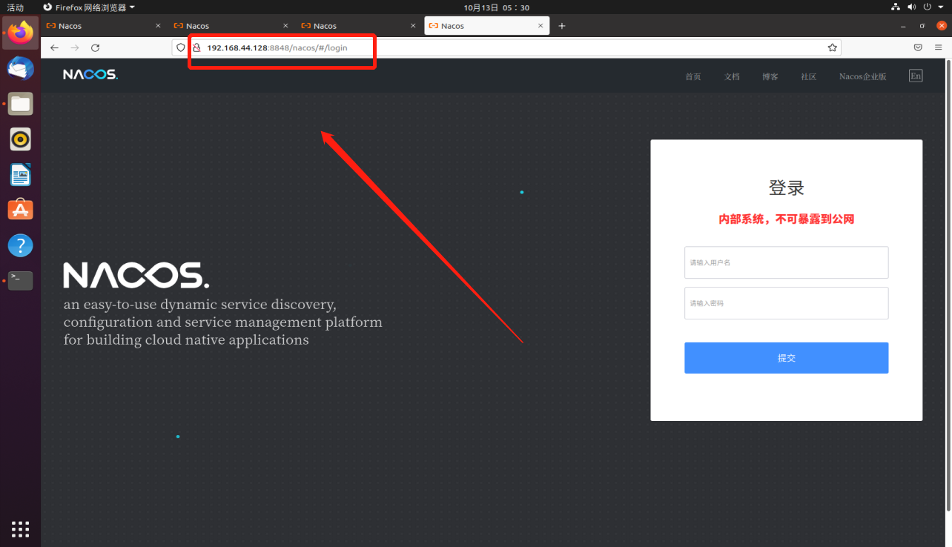Viewport: 952px width, 547px height.
Task: Open Ubuntu Software store icon
Action: pos(21,210)
